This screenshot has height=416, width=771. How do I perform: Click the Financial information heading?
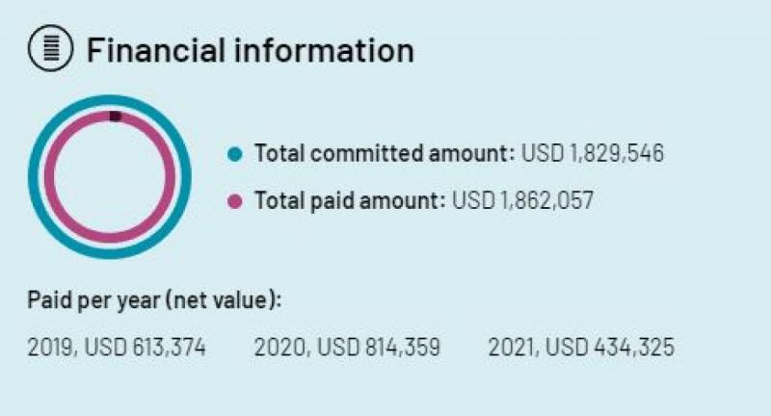coord(250,50)
